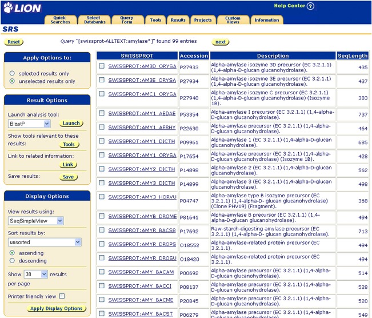Check the AMY3_DICTH entry box
Viewport: 372px width, 318px height.
coord(102,182)
